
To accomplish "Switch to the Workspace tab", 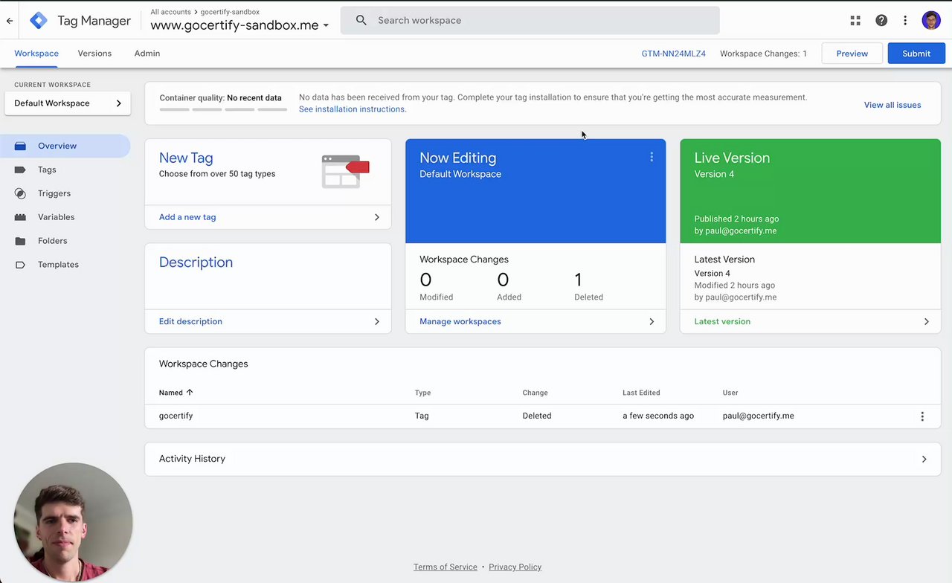I will point(36,54).
